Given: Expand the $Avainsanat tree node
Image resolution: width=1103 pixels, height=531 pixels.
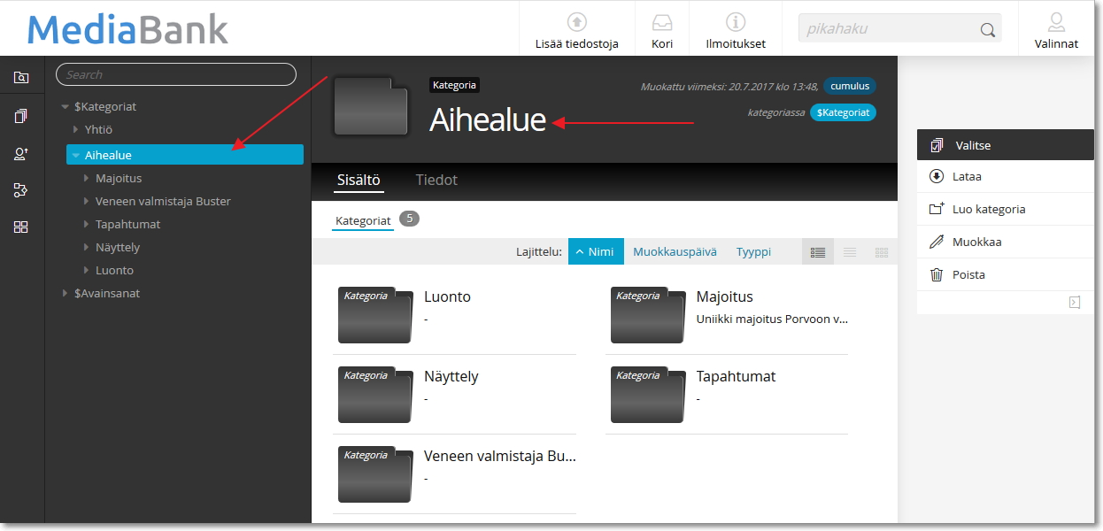Looking at the screenshot, I should [66, 293].
